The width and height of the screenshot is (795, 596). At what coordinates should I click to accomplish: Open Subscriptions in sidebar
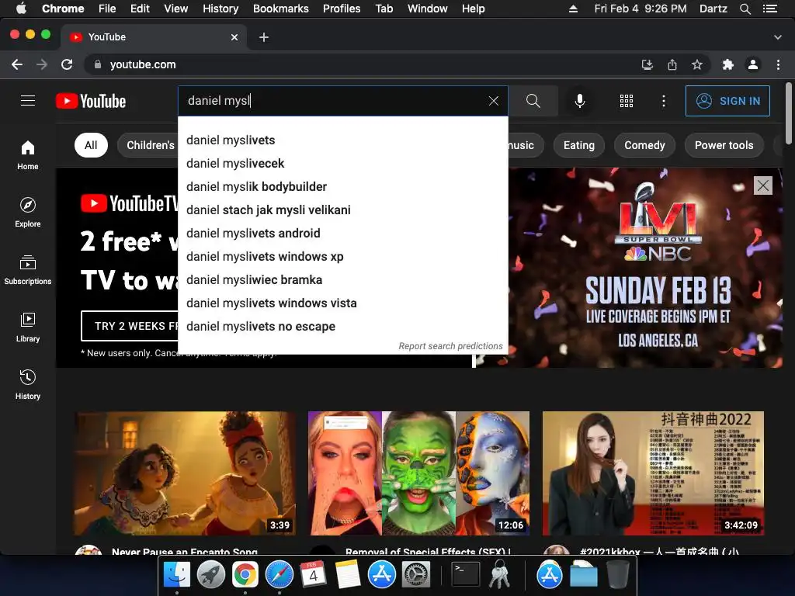[28, 269]
